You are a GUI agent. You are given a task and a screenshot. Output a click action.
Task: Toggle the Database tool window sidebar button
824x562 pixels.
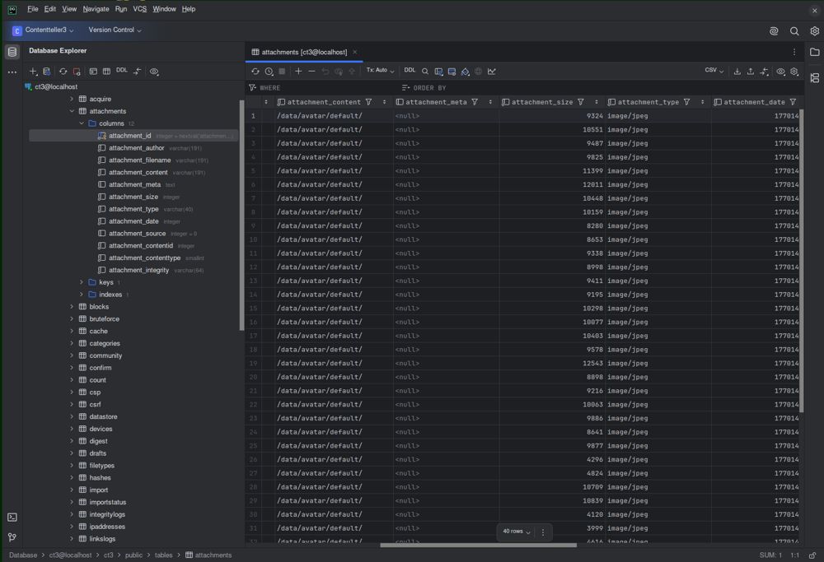coord(12,51)
